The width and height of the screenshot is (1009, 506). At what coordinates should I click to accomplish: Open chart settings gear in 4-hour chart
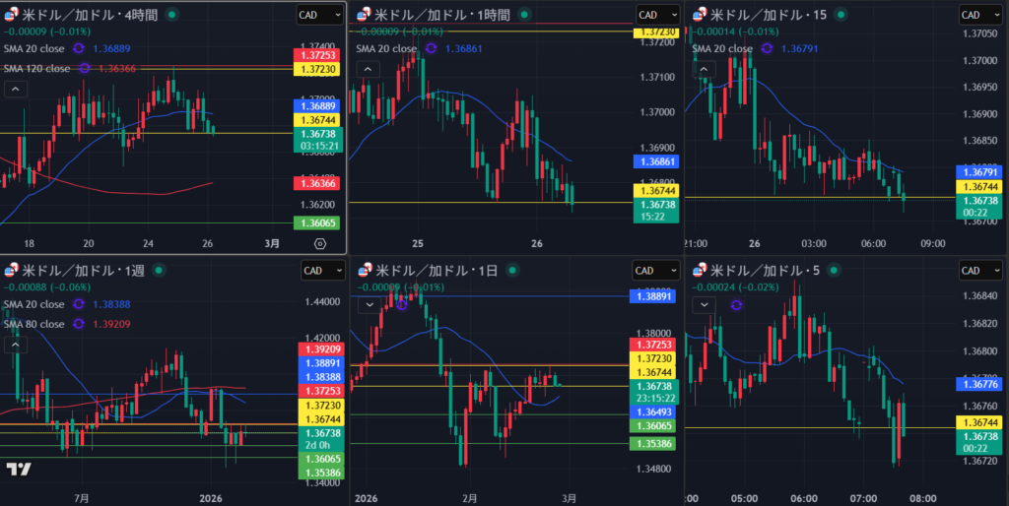pos(320,243)
